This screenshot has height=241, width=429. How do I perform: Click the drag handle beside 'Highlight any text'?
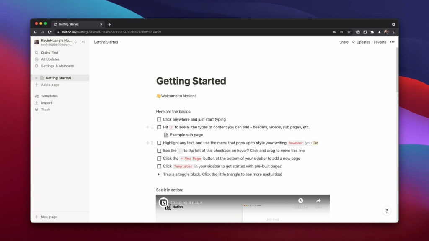click(x=152, y=143)
